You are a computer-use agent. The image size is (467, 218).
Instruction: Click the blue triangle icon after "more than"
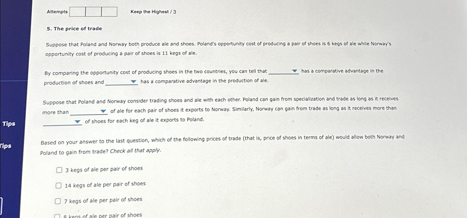pyautogui.click(x=103, y=111)
